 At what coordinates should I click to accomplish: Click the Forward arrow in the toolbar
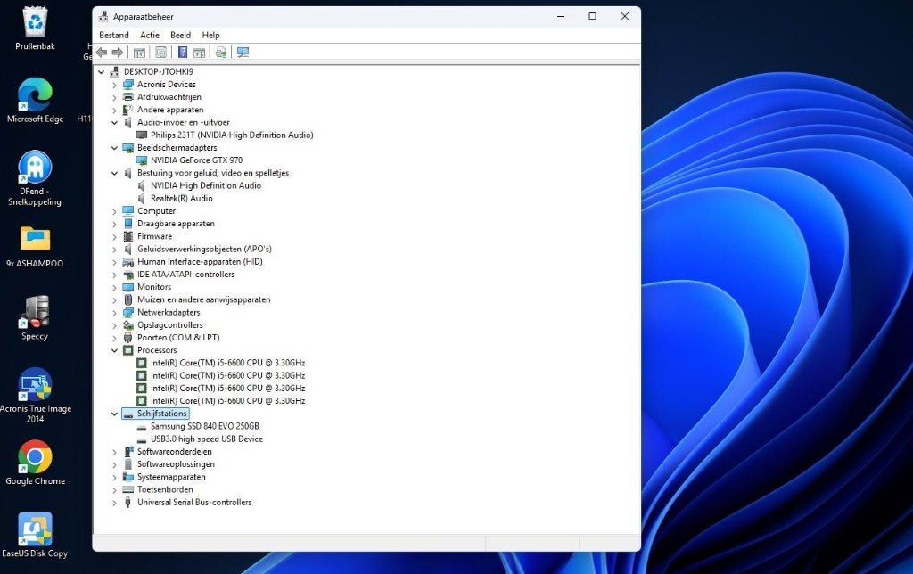tap(118, 53)
